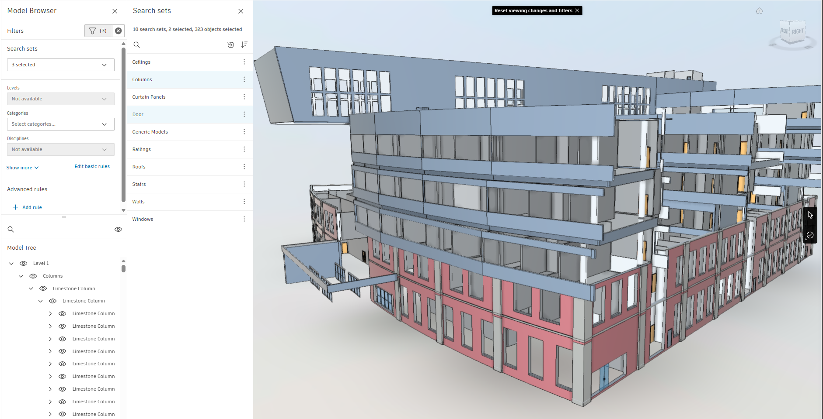The image size is (823, 419).
Task: Toggle the global visibility eye above Model Tree
Action: (x=118, y=229)
